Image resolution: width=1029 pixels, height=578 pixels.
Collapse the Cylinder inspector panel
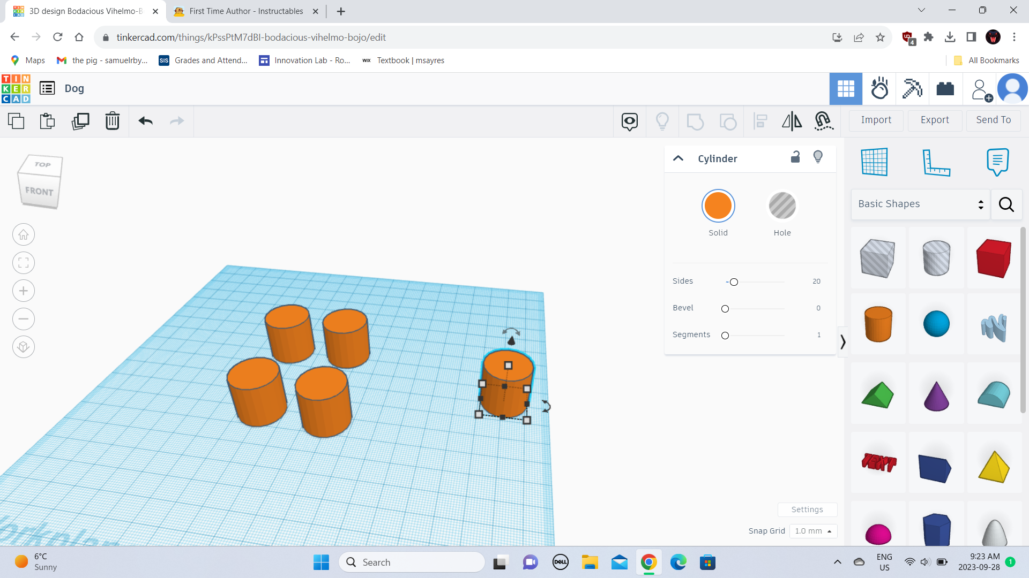coord(678,158)
